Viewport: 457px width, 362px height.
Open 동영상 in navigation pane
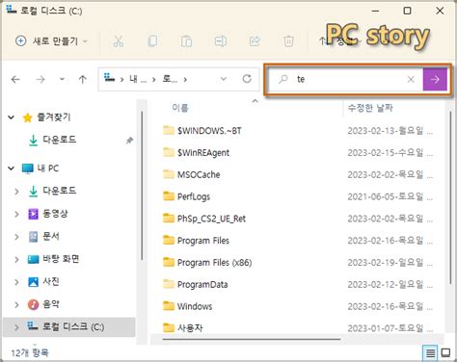click(48, 214)
